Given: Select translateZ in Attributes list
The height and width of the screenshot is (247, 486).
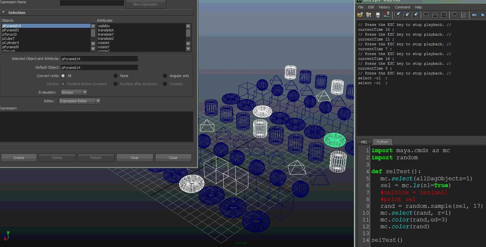Looking at the screenshot, I should pos(141,39).
